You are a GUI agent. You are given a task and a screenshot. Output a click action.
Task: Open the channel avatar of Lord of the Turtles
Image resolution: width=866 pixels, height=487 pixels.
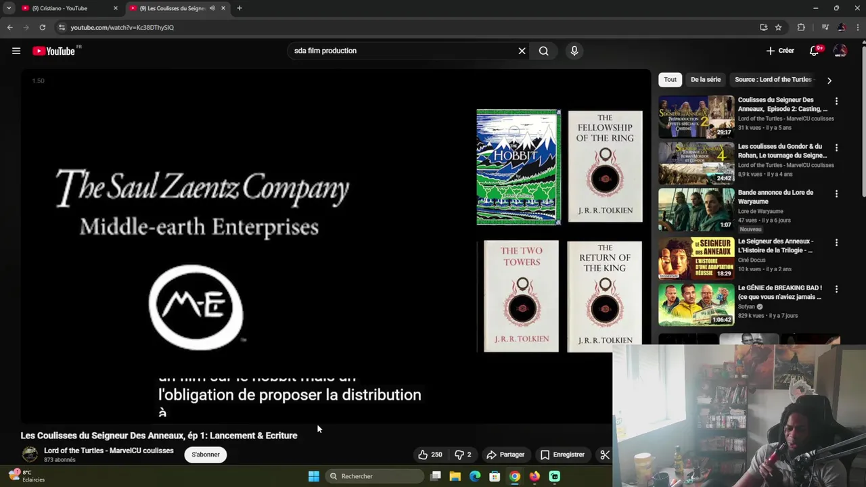click(x=30, y=455)
